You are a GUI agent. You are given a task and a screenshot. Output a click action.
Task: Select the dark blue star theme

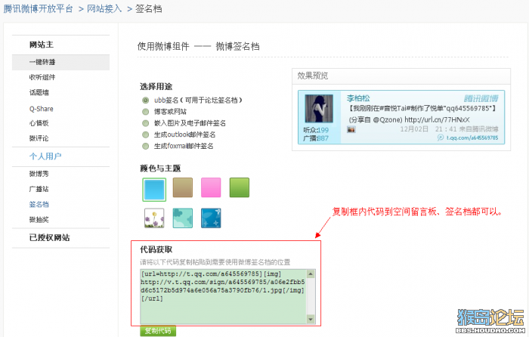click(x=211, y=218)
